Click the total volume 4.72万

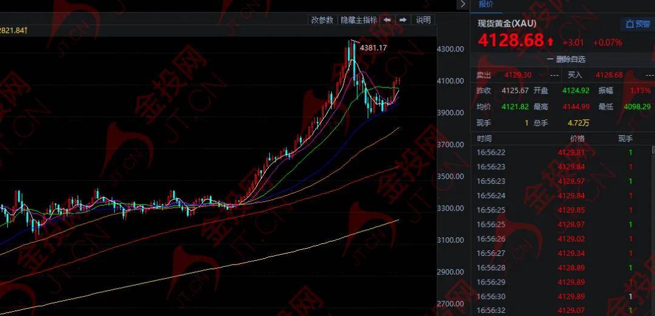point(579,123)
